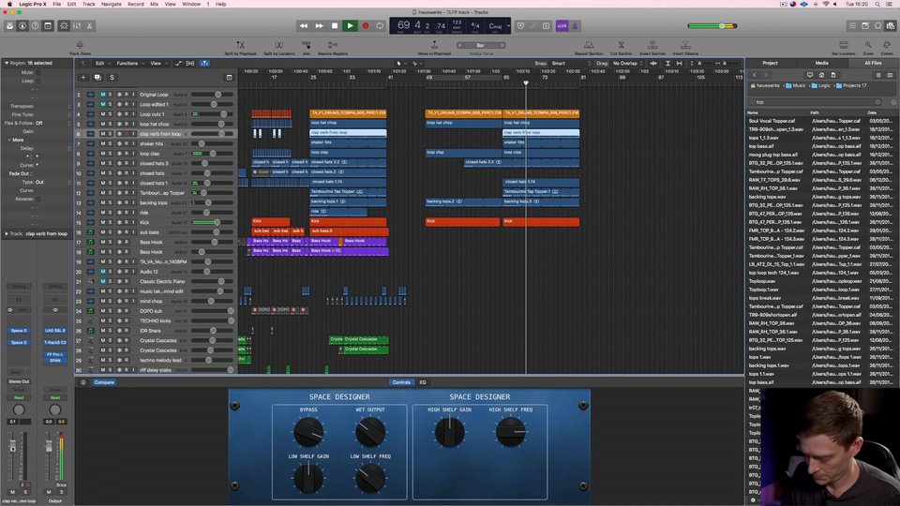Stop playback with the Stop button

(x=335, y=26)
